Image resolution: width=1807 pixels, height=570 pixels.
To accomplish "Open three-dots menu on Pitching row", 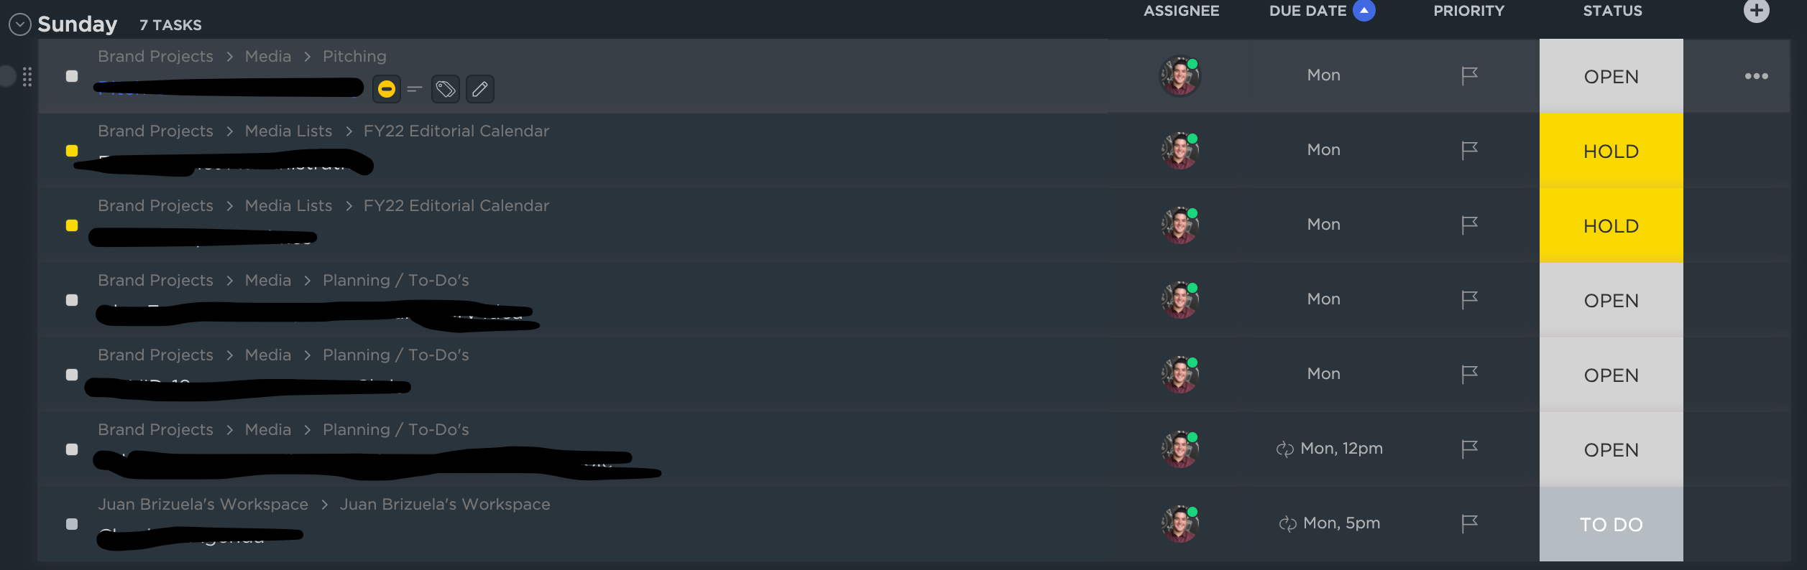I will 1756,76.
